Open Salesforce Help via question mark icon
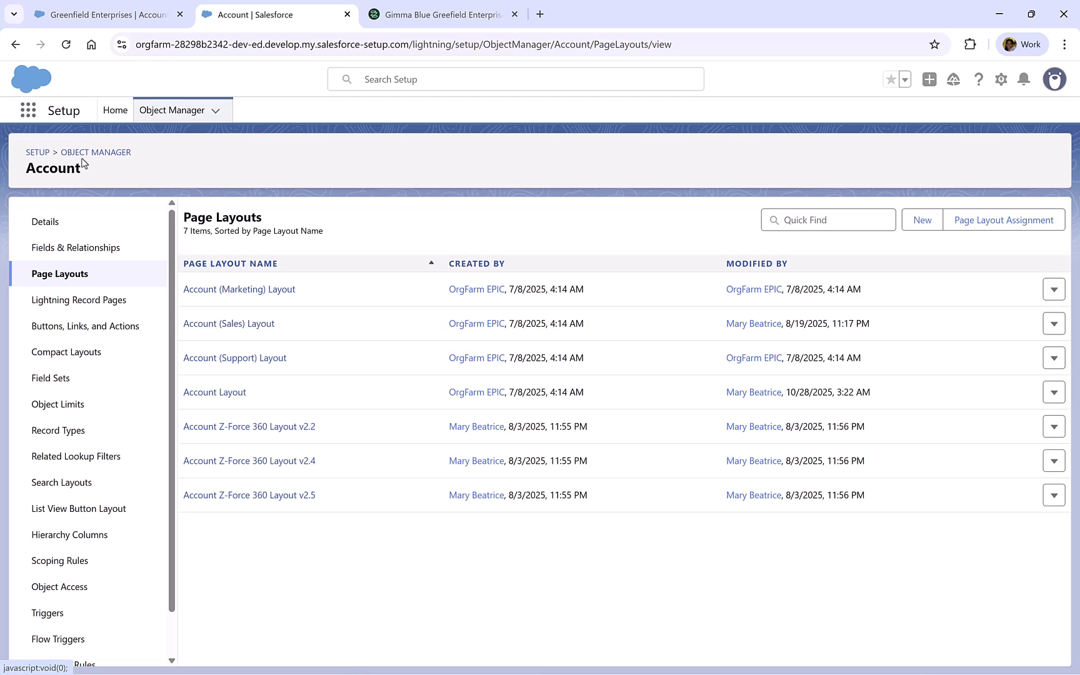The width and height of the screenshot is (1080, 675). coord(979,79)
